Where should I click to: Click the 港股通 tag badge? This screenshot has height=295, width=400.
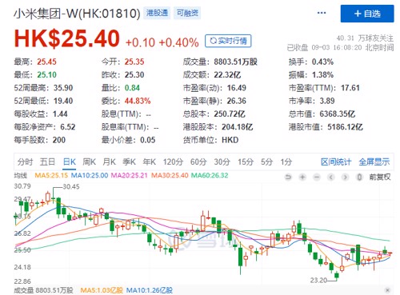[x=157, y=13]
